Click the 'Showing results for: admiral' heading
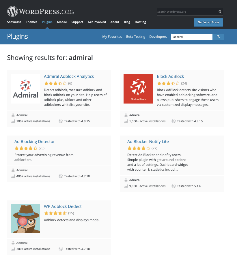 [50, 58]
